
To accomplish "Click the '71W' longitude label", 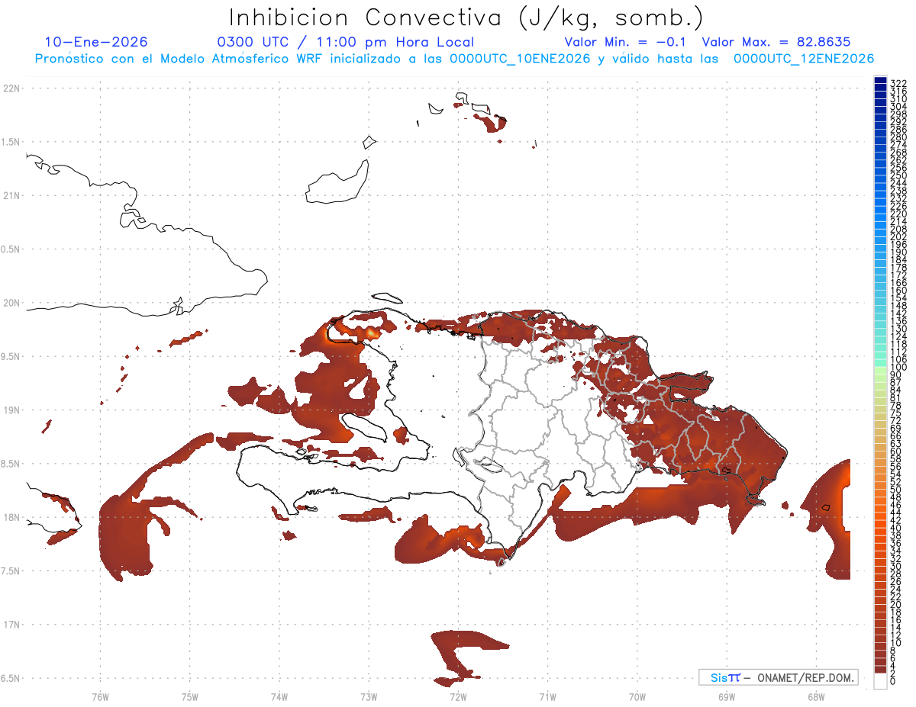I will click(x=547, y=696).
